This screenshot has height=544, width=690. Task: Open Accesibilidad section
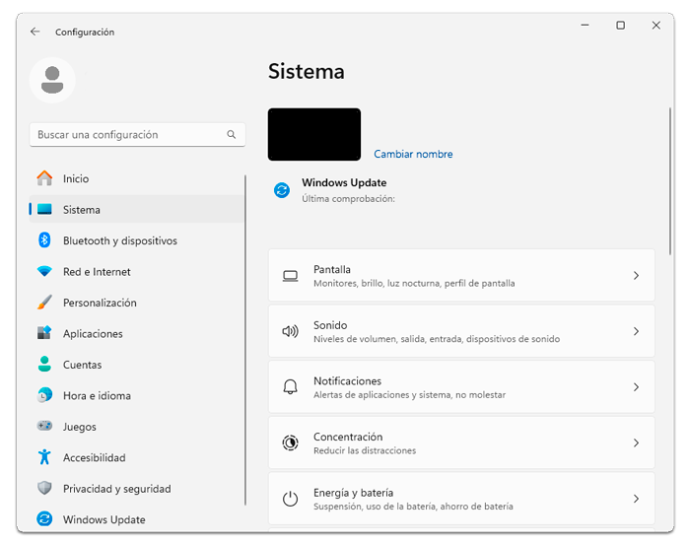136,457
